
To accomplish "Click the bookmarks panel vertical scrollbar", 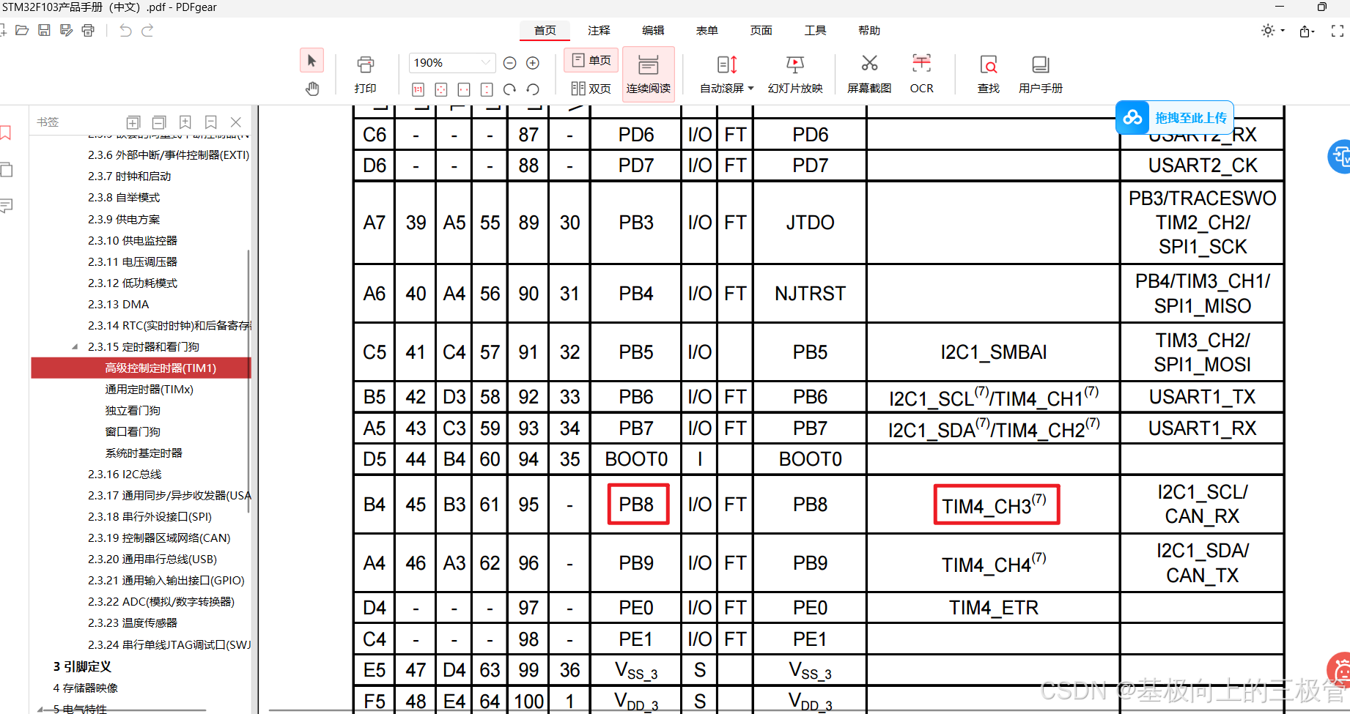I will (249, 381).
